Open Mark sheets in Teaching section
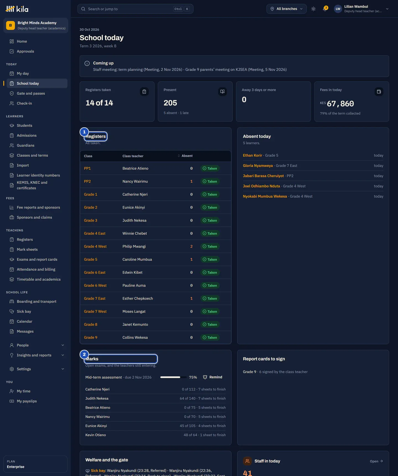This screenshot has height=476, width=398. coord(37,249)
